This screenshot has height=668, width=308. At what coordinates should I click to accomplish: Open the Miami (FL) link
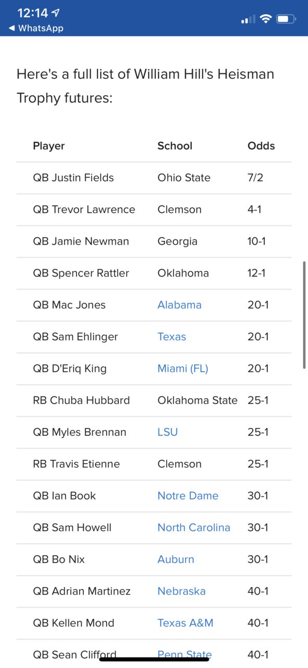(x=182, y=368)
